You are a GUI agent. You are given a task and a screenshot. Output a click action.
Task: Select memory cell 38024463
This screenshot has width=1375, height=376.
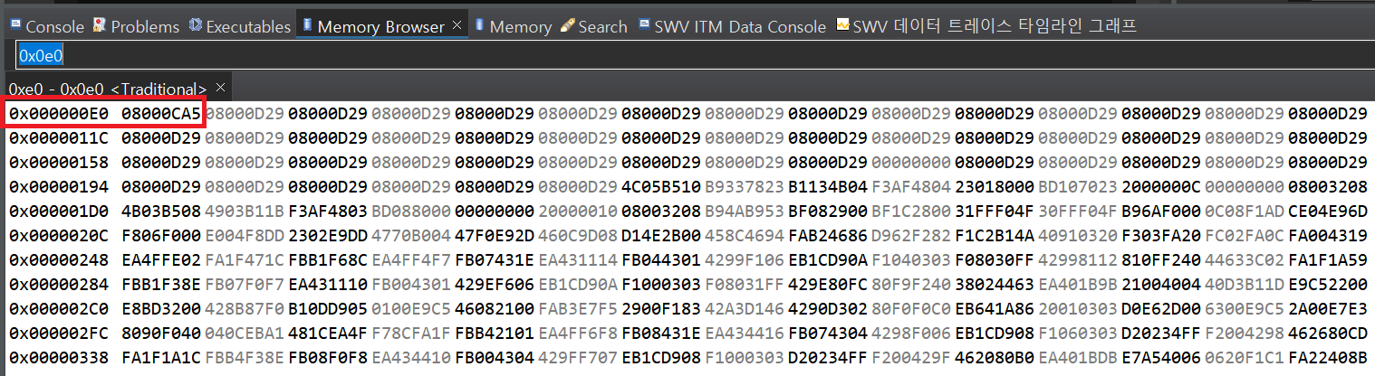tap(995, 285)
